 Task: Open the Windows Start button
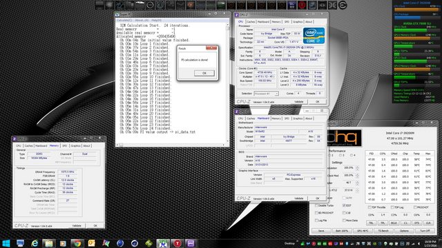[6, 243]
